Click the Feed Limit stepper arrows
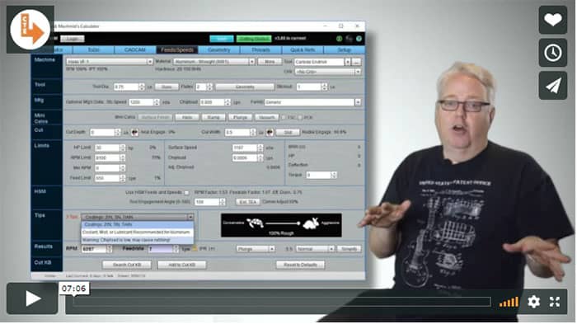The width and height of the screenshot is (577, 324). click(x=122, y=178)
